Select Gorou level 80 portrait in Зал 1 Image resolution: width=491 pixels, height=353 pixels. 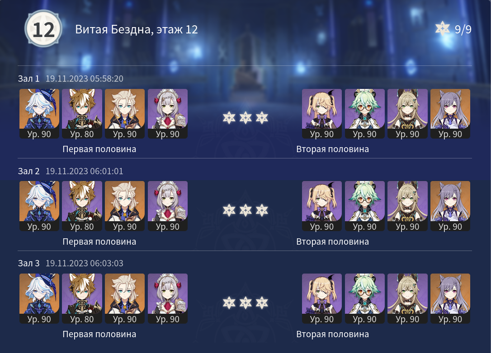tap(82, 114)
